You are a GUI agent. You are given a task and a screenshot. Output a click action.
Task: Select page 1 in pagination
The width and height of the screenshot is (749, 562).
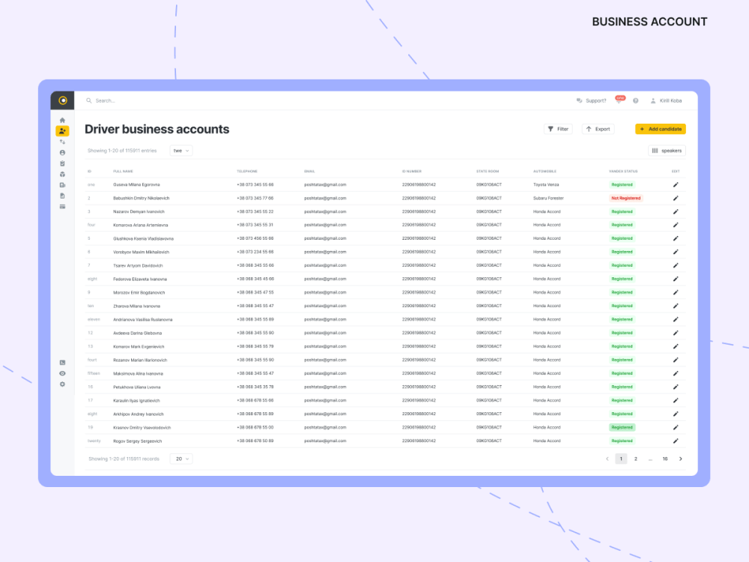click(621, 459)
